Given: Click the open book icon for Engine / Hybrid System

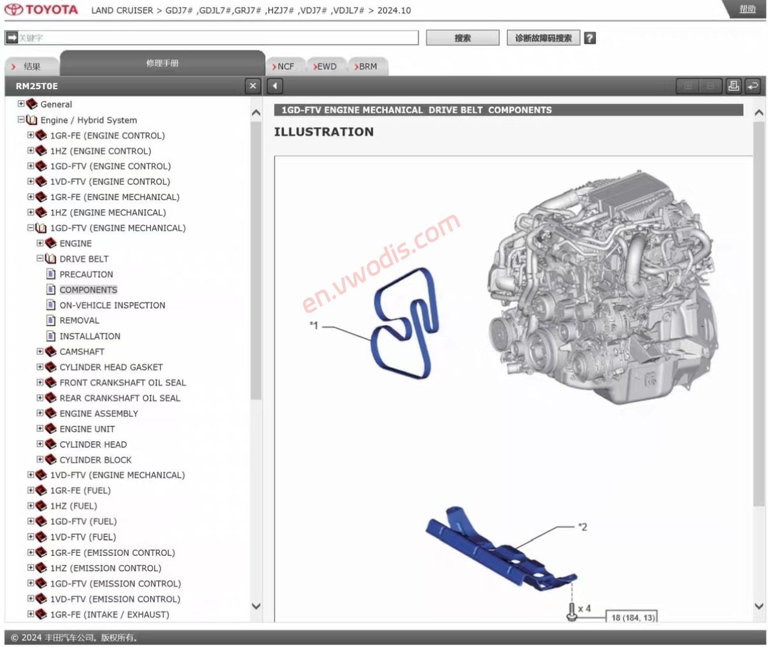Looking at the screenshot, I should pos(32,120).
